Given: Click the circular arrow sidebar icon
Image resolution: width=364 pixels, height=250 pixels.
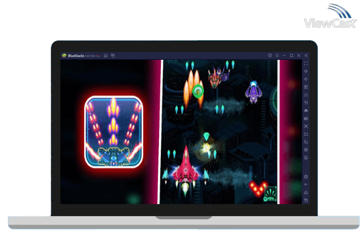Looking at the screenshot, I should click(x=306, y=158).
